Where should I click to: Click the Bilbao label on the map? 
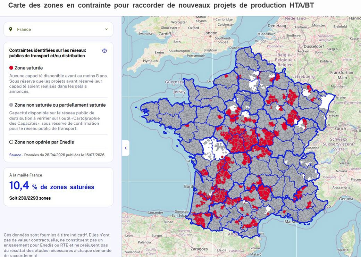coord(168,222)
